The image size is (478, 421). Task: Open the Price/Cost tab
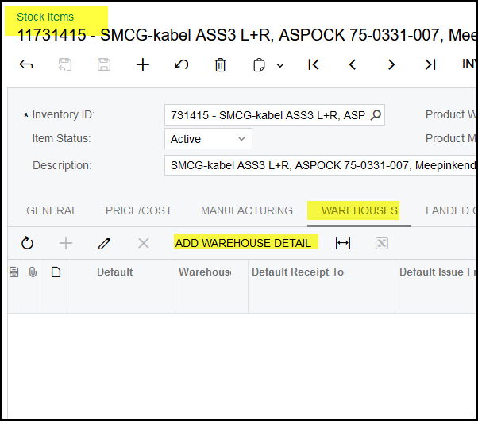pos(139,210)
